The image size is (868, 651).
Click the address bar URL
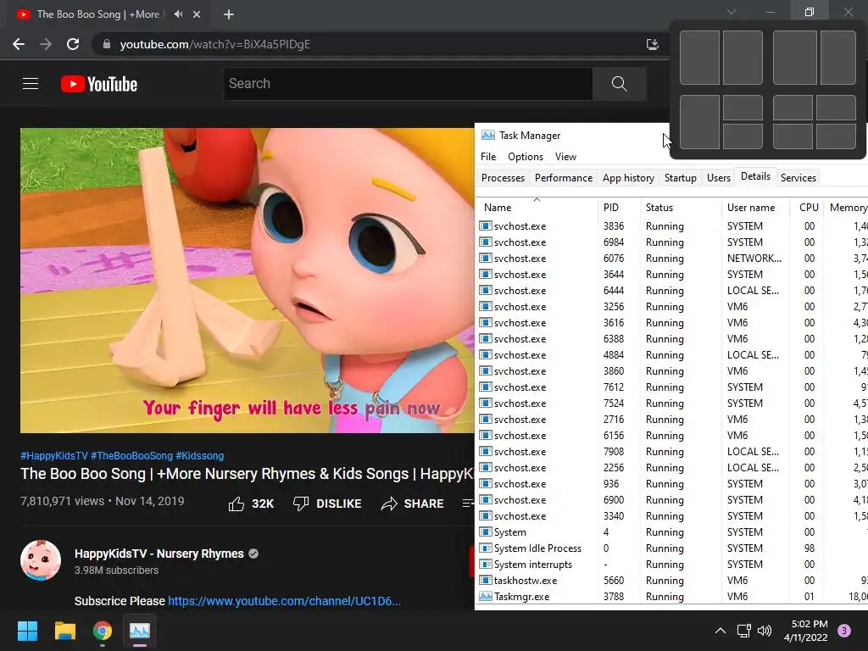coord(215,44)
